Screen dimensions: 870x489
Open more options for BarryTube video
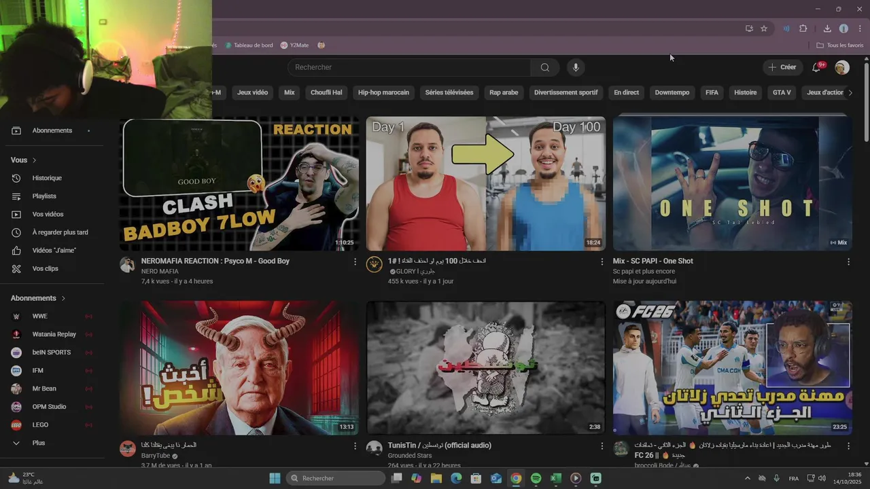coord(355,446)
